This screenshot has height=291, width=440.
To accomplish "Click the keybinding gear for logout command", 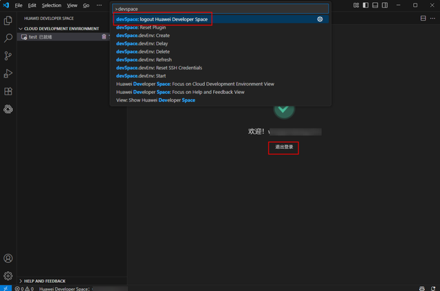I will point(320,19).
